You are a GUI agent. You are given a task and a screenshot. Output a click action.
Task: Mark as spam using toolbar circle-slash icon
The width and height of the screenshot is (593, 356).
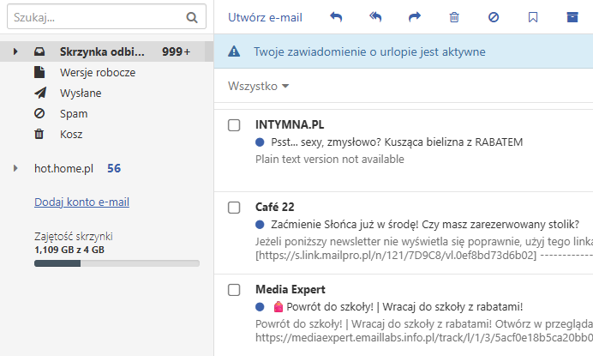point(494,17)
